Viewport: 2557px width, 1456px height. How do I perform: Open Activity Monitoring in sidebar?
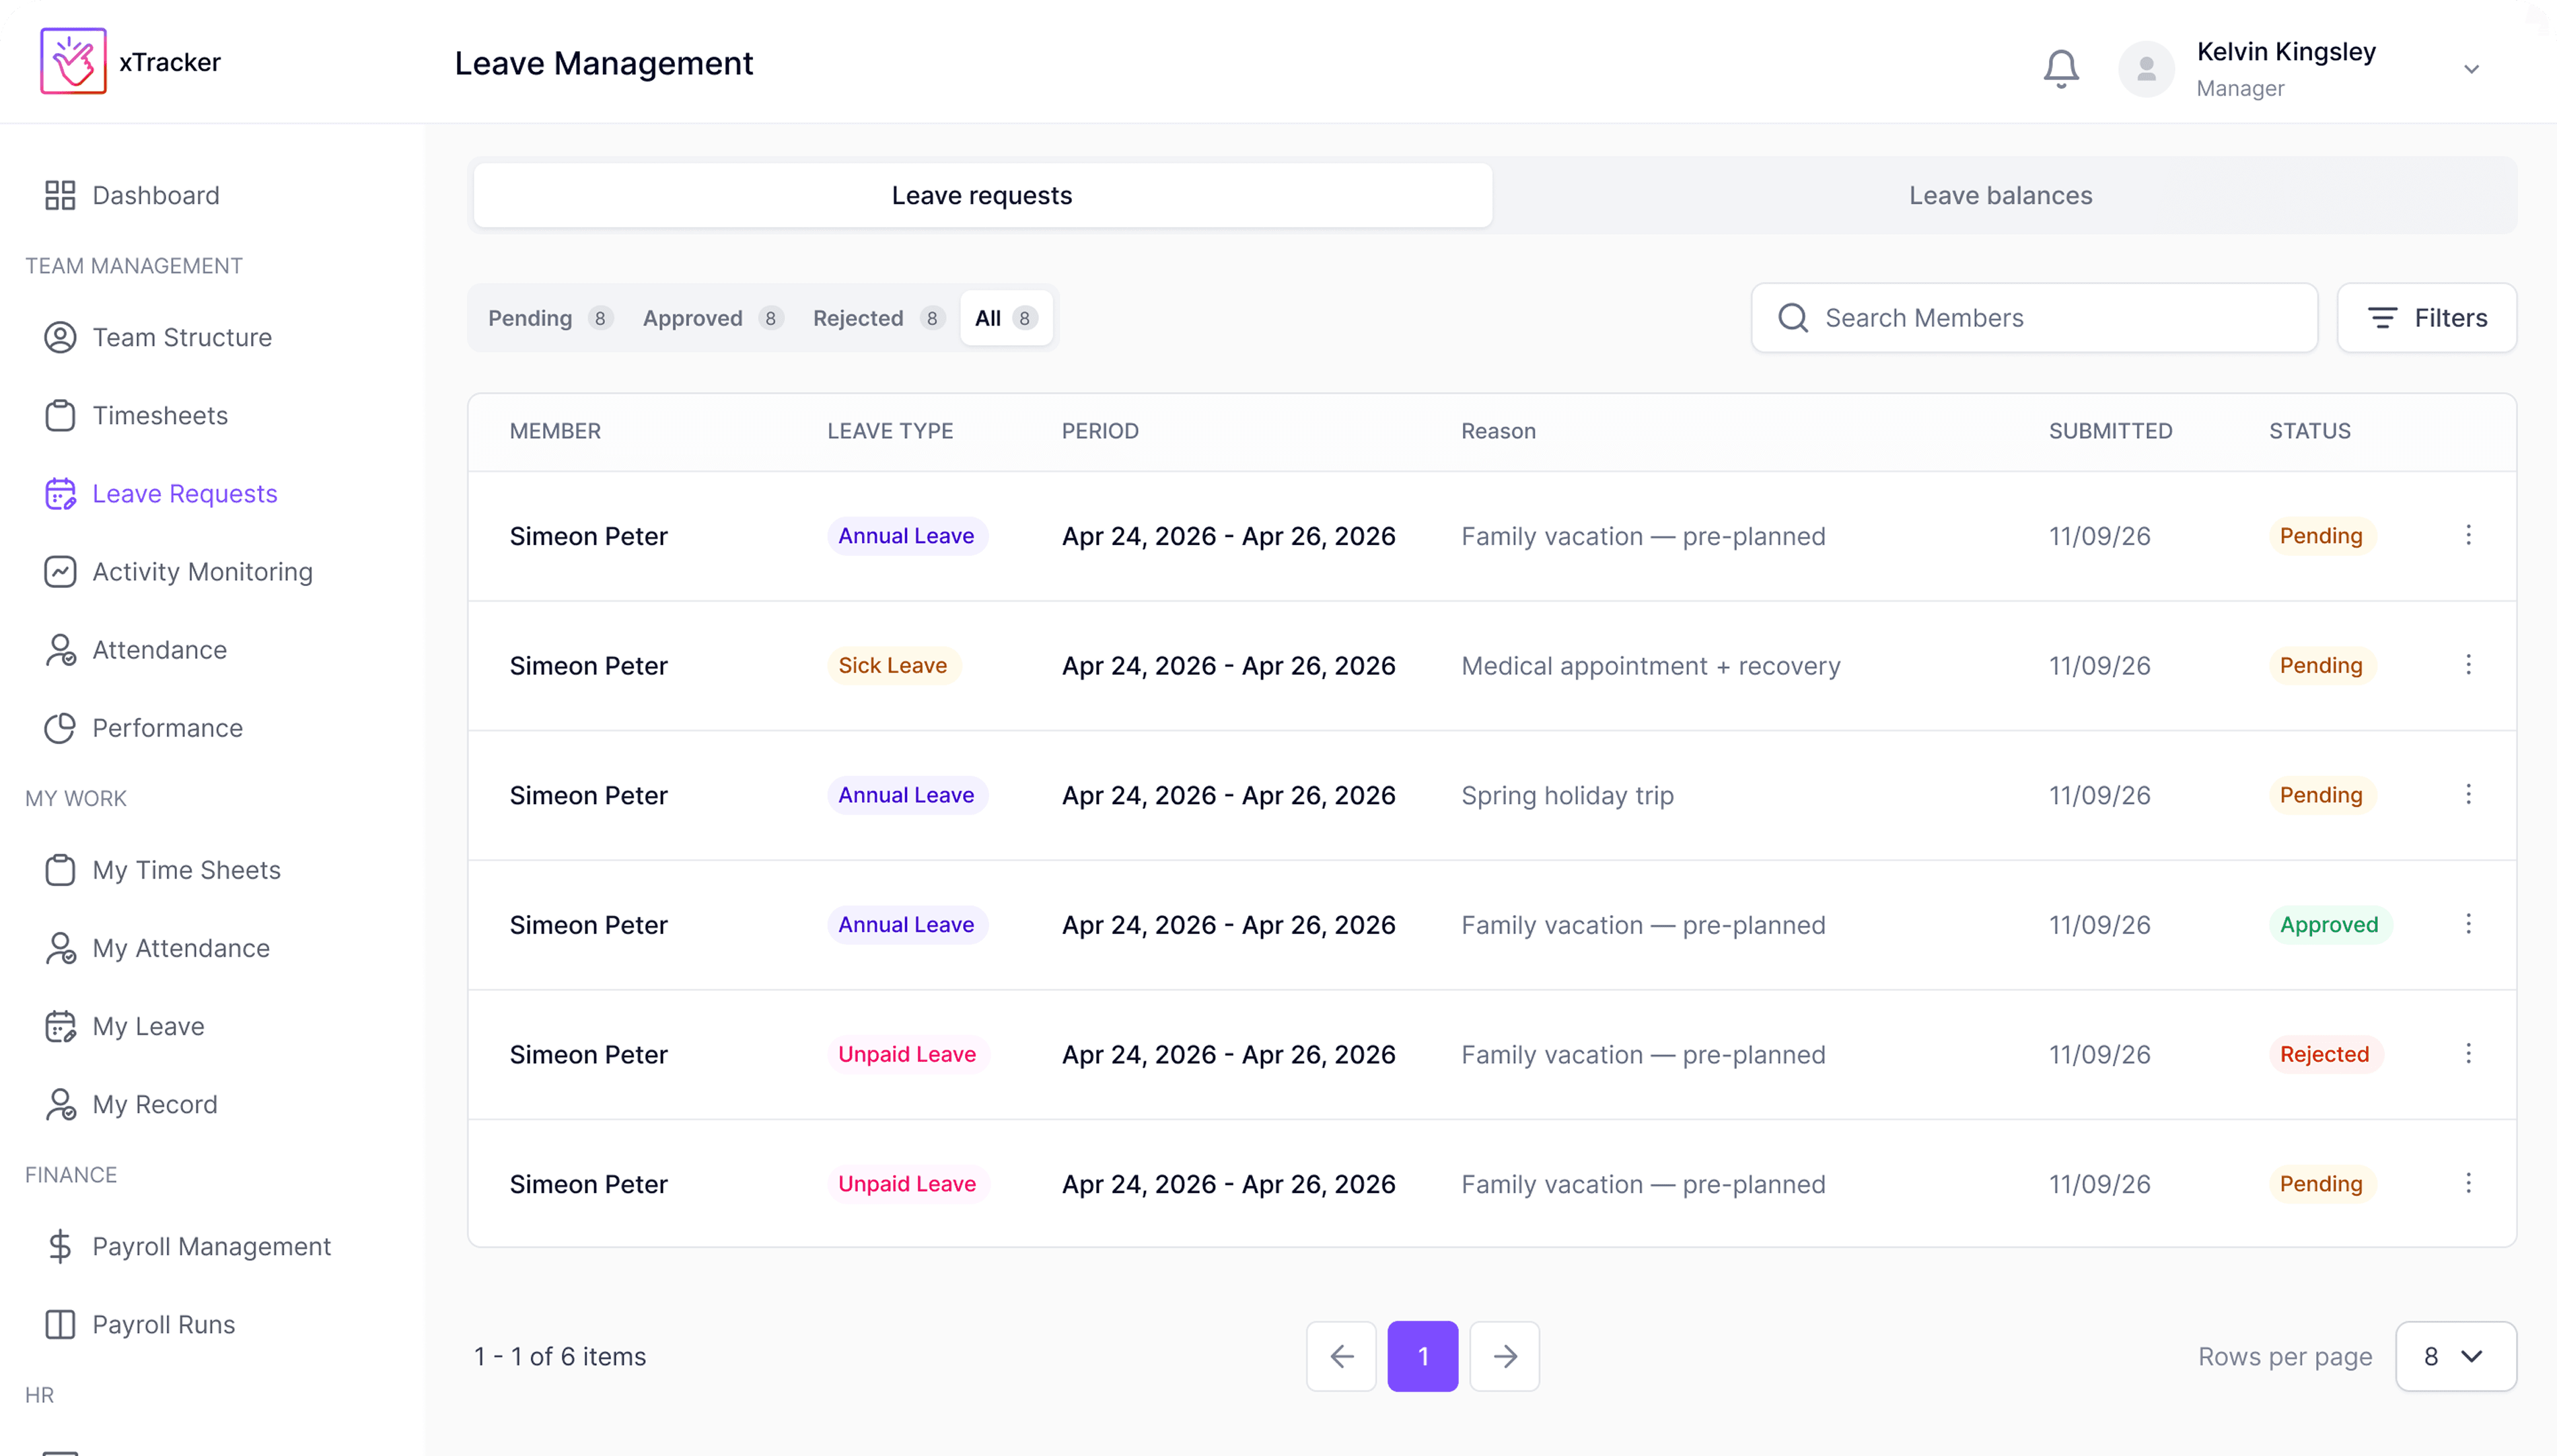point(178,571)
